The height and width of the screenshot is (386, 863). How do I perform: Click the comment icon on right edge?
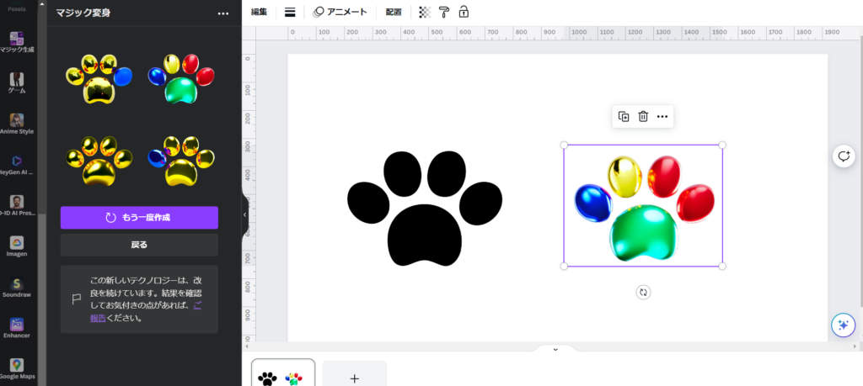843,156
